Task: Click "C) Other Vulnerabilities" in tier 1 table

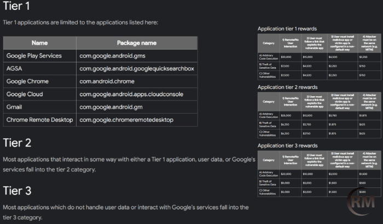Action: point(268,75)
